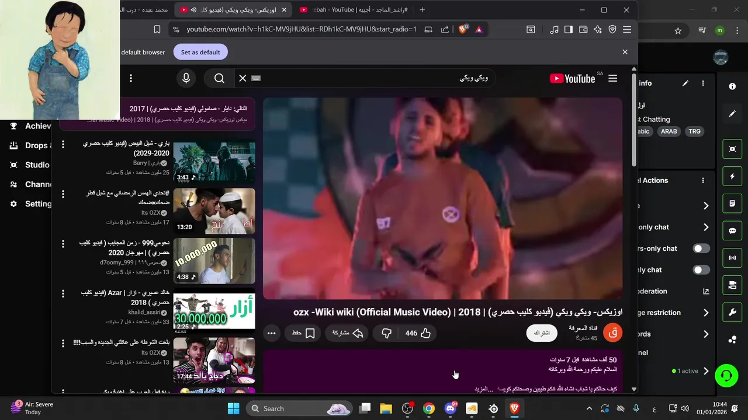This screenshot has width=748, height=420.
Task: Click Set as default browser button
Action: tap(200, 52)
